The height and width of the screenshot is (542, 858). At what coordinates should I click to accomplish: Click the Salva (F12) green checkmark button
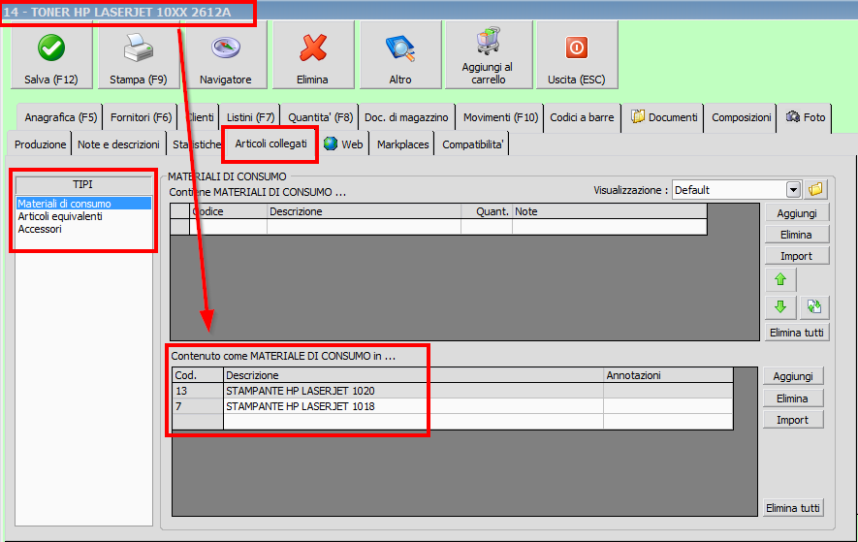(51, 54)
